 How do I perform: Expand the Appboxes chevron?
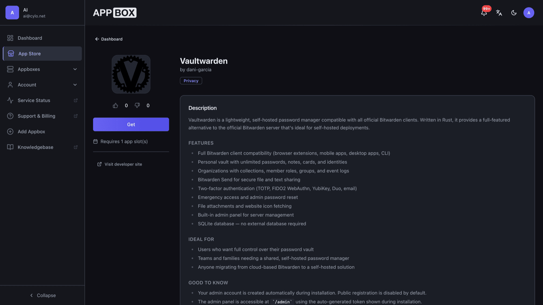(75, 69)
